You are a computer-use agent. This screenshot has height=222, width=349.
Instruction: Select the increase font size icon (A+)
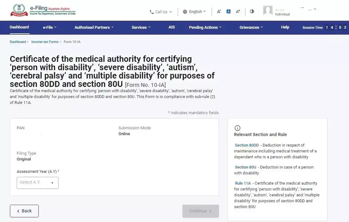[238, 11]
